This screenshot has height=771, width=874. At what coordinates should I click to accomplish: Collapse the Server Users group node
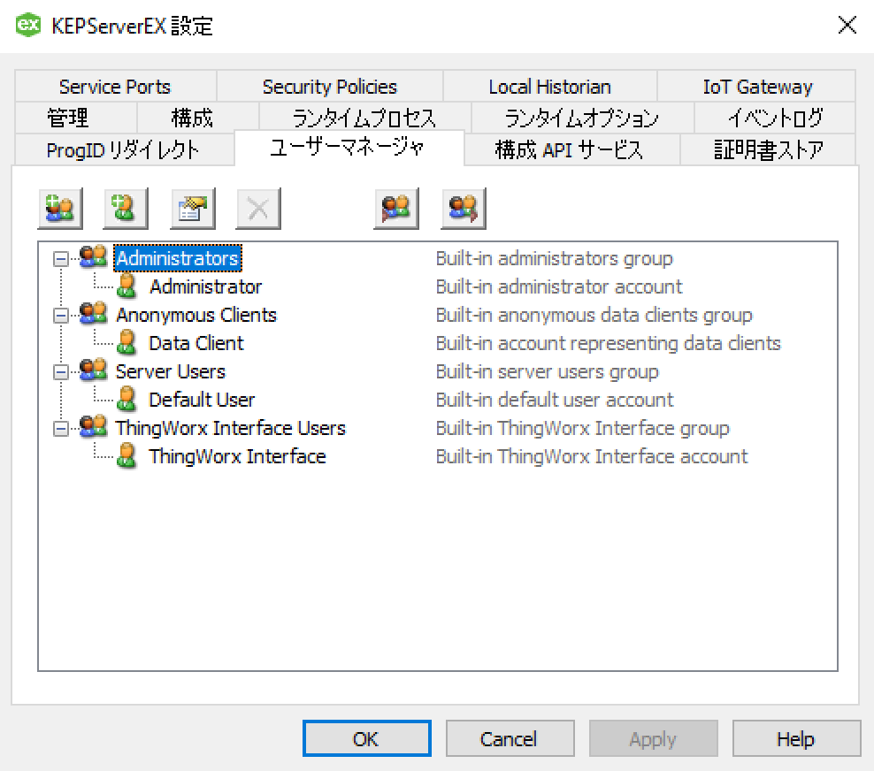point(61,371)
